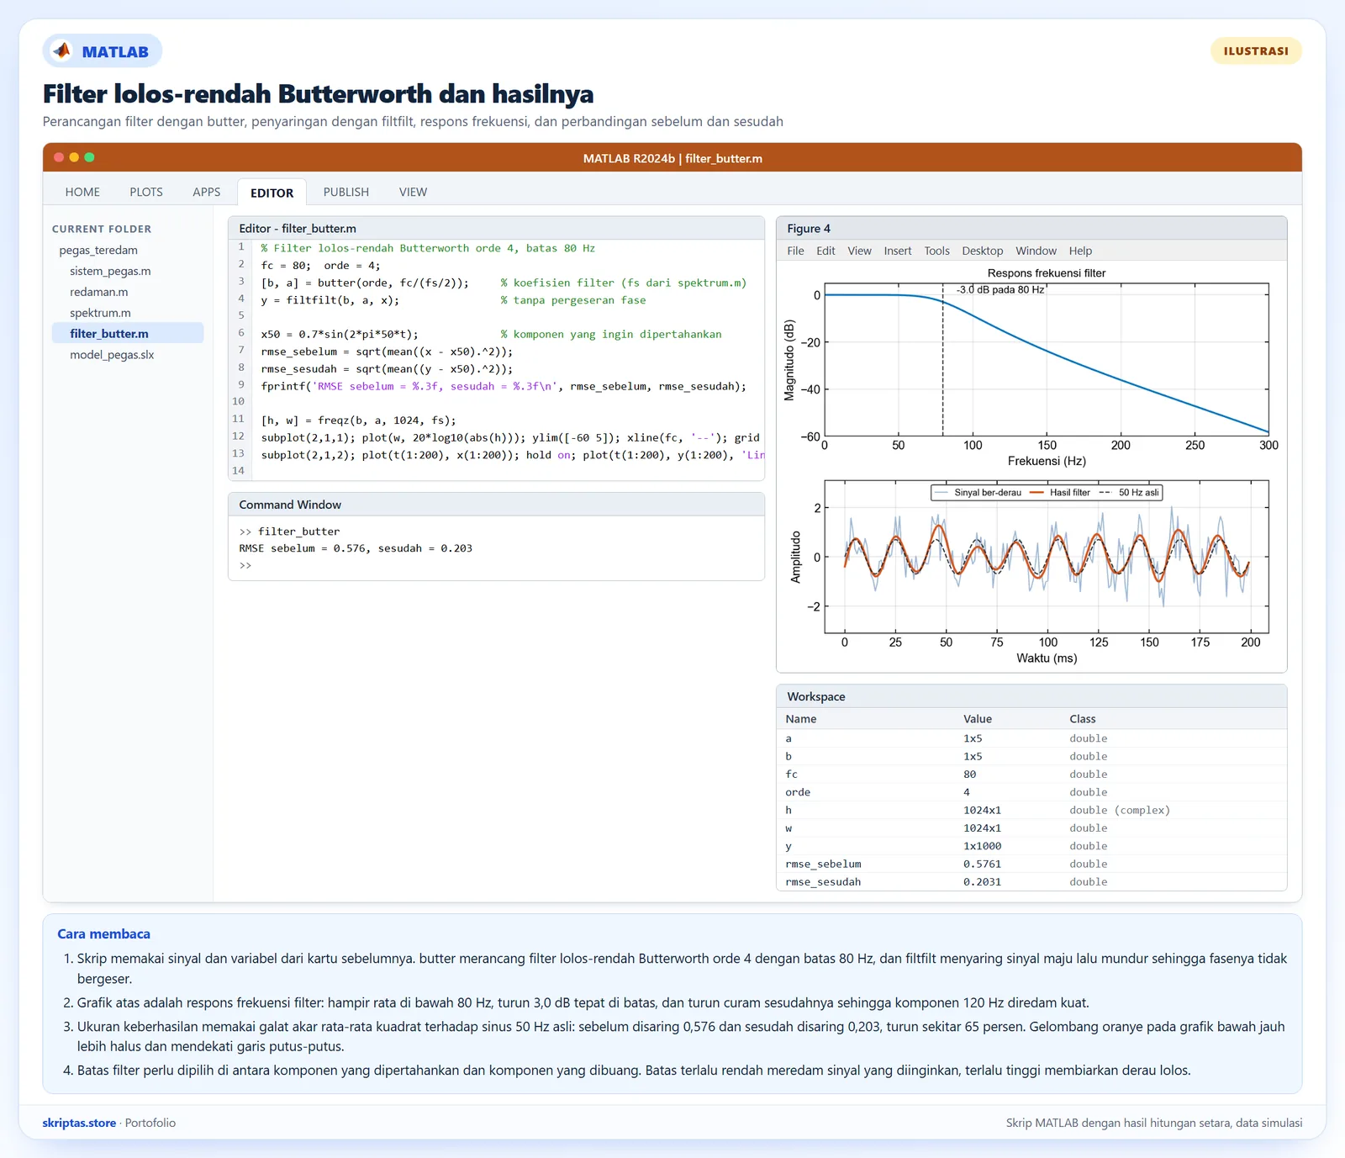1345x1158 pixels.
Task: Click the empty prompt in Command Window
Action: [245, 565]
